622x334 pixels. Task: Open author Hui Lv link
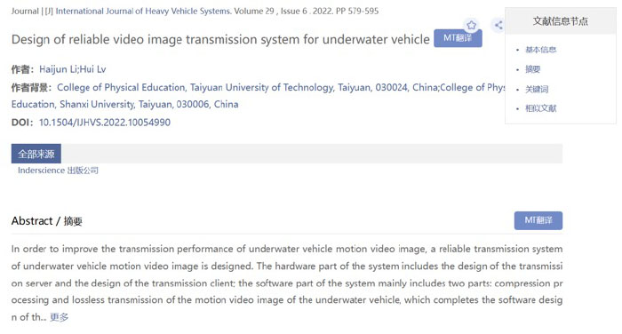[x=92, y=69]
